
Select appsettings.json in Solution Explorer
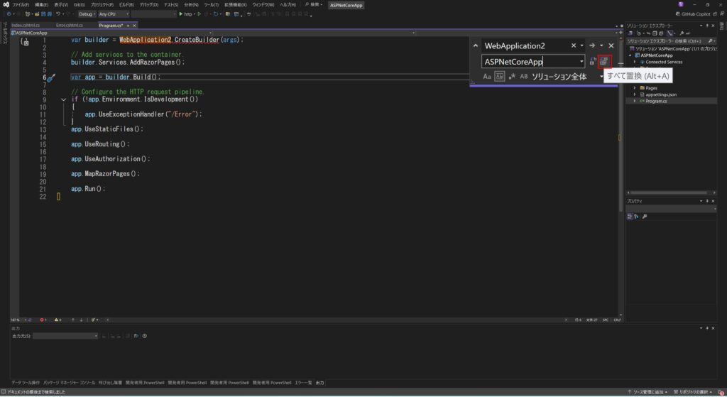661,94
